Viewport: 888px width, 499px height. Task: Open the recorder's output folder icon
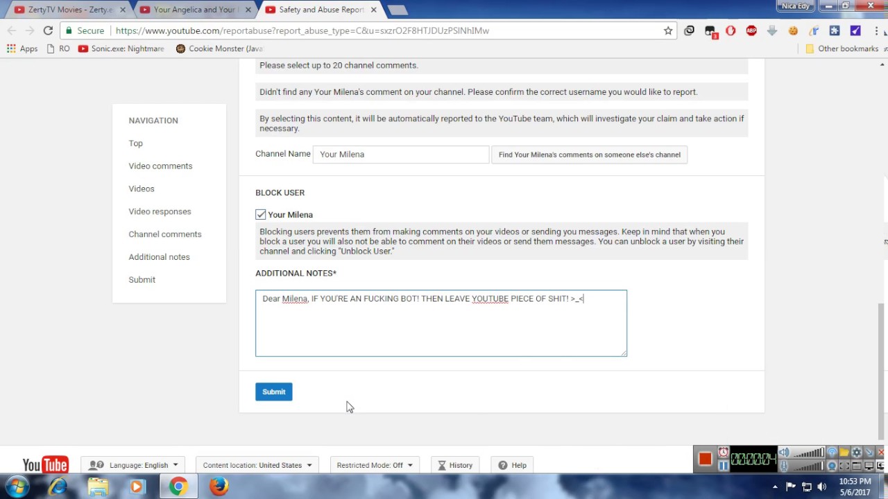[x=844, y=453]
